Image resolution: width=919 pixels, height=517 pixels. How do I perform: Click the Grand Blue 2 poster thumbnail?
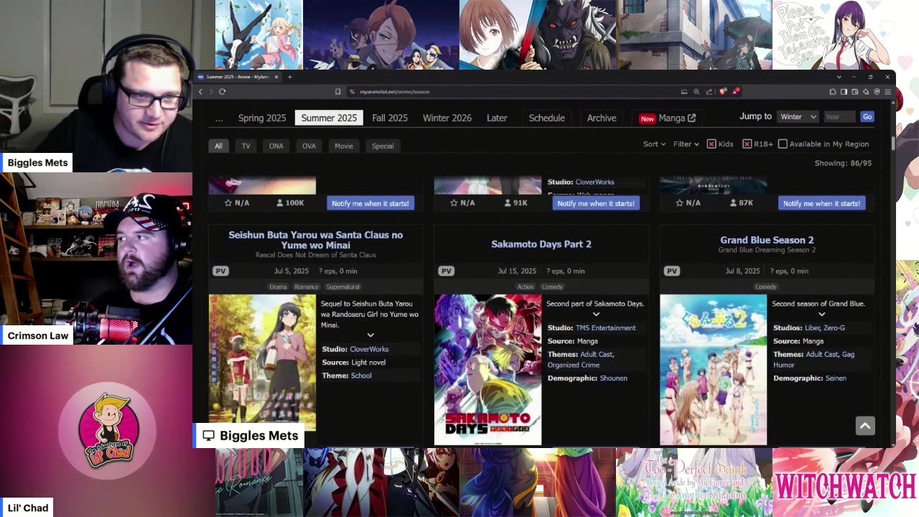pyautogui.click(x=713, y=370)
